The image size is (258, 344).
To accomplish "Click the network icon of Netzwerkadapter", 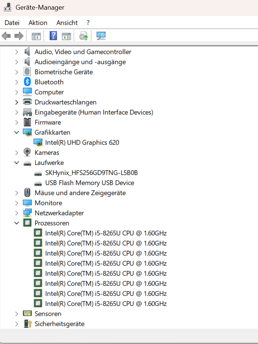I will [x=27, y=213].
